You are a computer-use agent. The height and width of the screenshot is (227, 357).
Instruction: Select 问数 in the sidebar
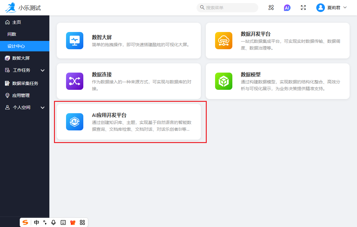[x=12, y=34]
